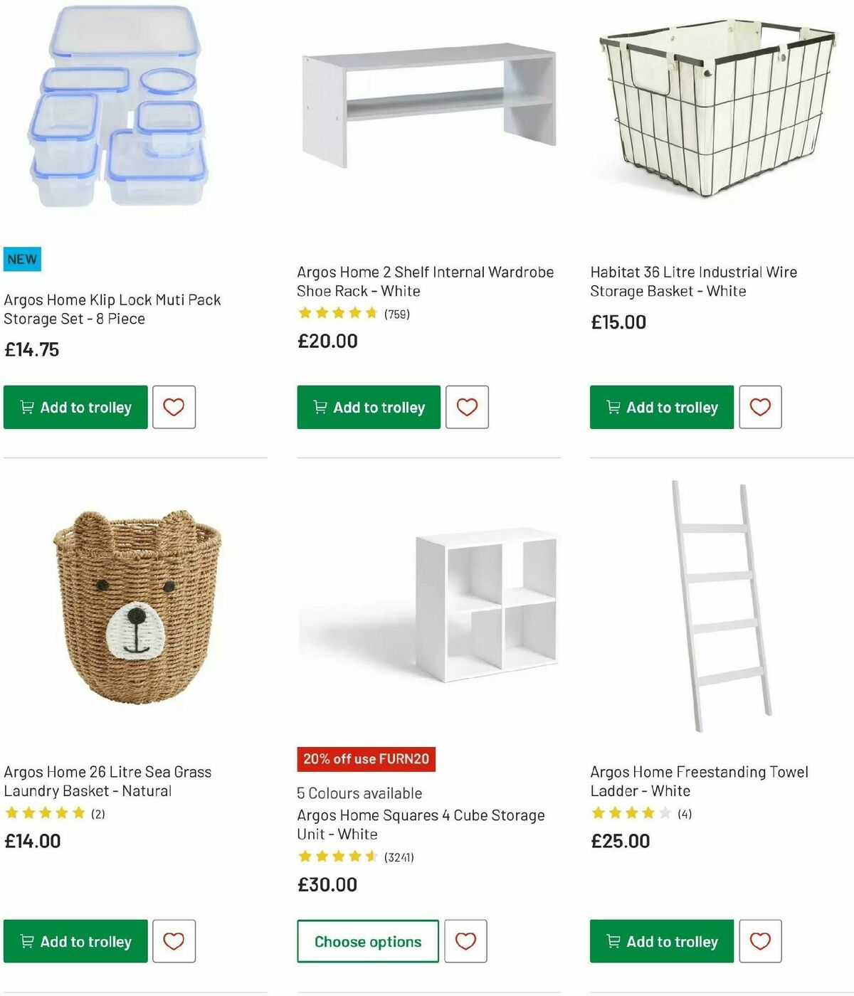Favourite the 2 Shelf Wardrobe Shoe Rack
Image resolution: width=854 pixels, height=996 pixels.
[x=467, y=406]
